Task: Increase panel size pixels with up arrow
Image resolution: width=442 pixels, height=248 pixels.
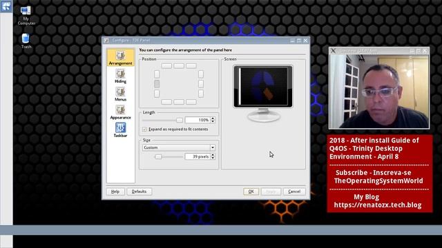Action: tap(213, 154)
